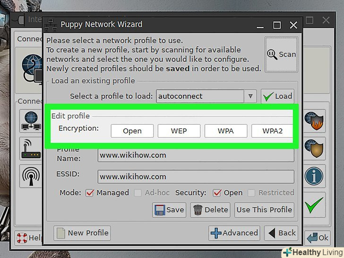Viewport: 344px width, 258px height.
Task: Go Back in the wizard
Action: point(281,233)
